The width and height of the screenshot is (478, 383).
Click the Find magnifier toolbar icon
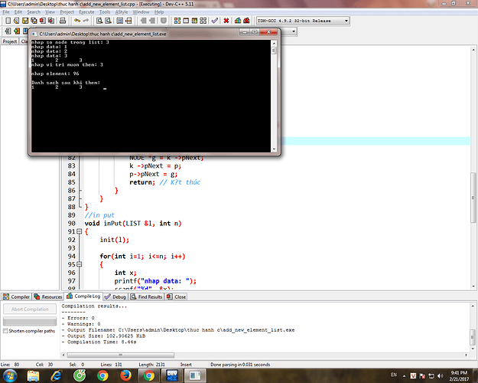click(x=99, y=21)
